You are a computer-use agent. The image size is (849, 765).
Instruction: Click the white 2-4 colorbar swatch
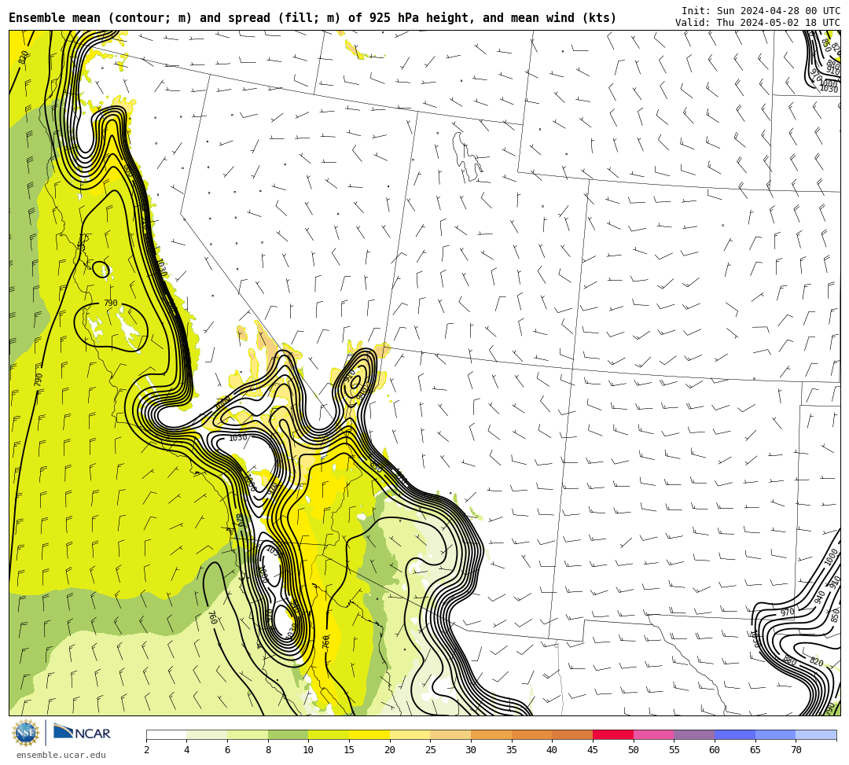point(166,734)
